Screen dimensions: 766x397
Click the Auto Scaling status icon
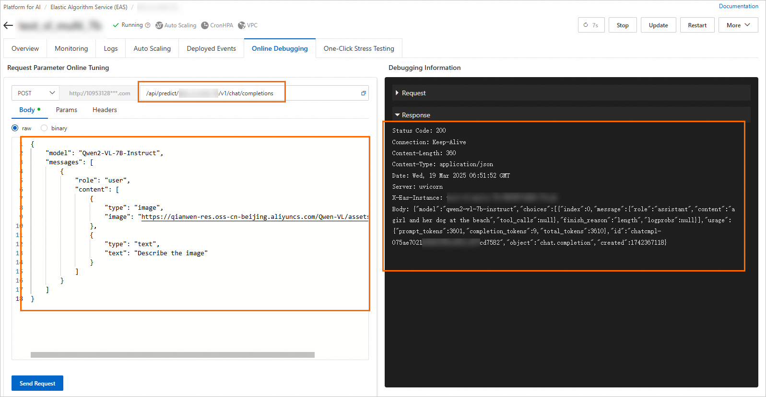[x=159, y=25]
